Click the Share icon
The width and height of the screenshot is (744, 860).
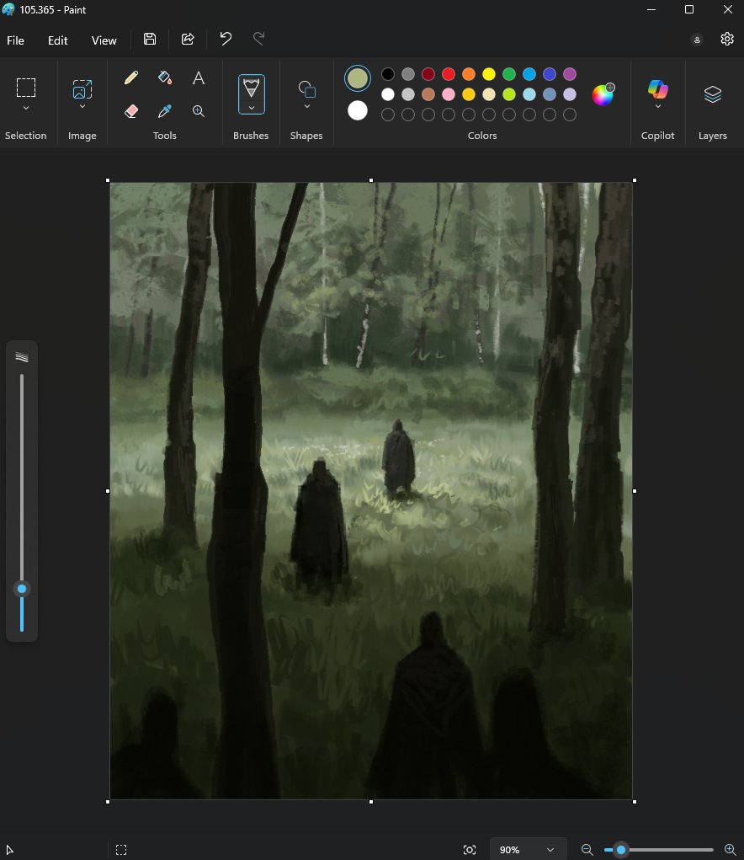point(188,39)
